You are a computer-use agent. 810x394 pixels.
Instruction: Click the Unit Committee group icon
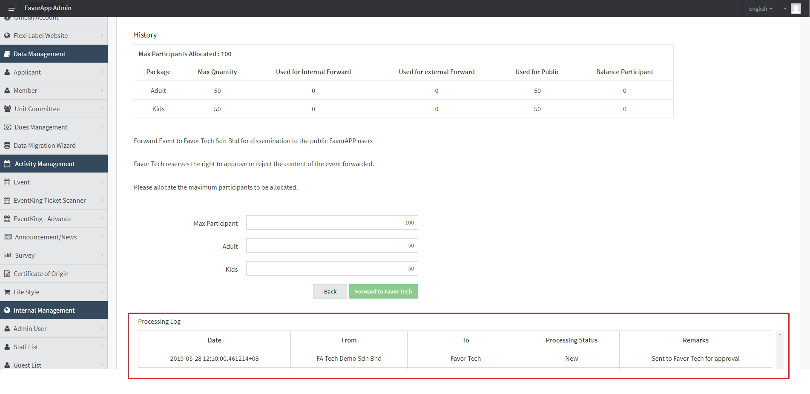[8, 109]
